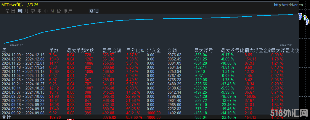
Task: Click max floating profit 97.93
Action: click(x=249, y=63)
